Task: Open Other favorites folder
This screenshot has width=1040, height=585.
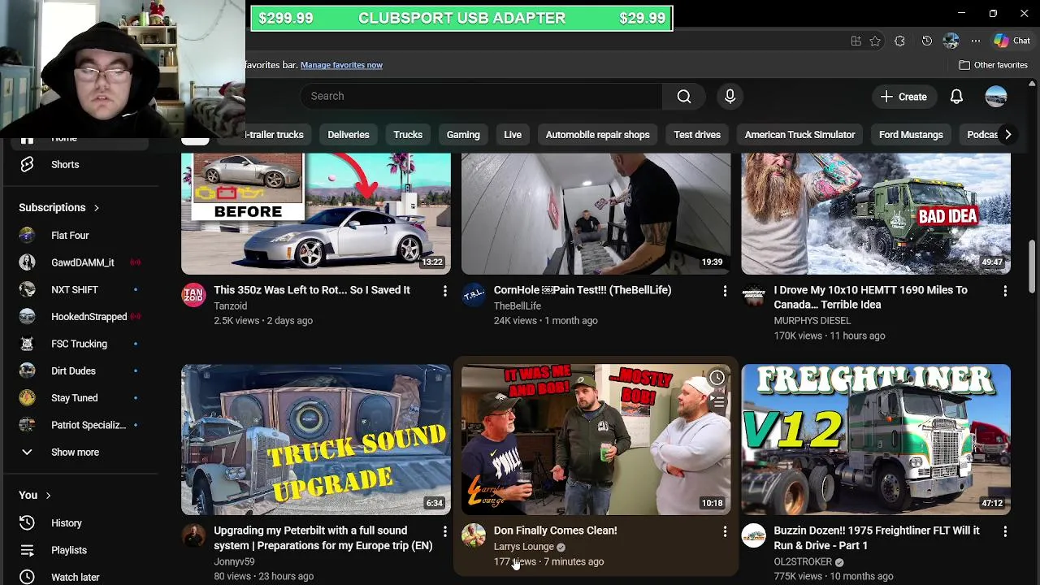Action: tap(993, 65)
